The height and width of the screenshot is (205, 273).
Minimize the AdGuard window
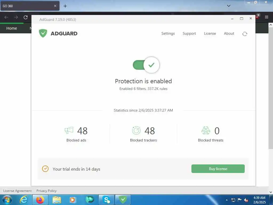pyautogui.click(x=232, y=19)
